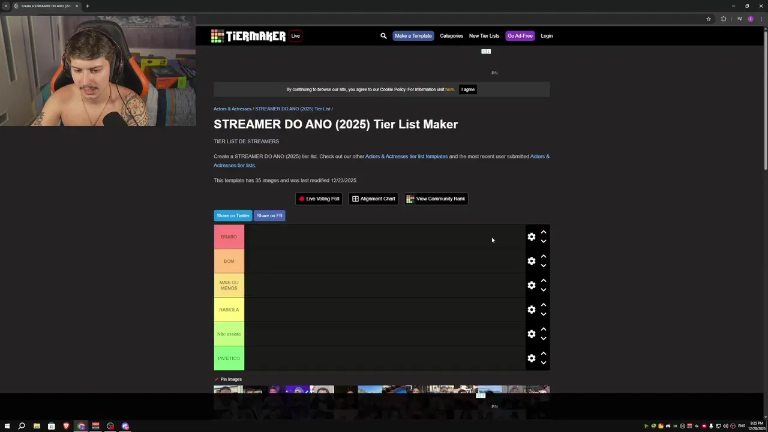Open Actors & Actresses breadcrumb link
The height and width of the screenshot is (432, 768).
pyautogui.click(x=232, y=109)
